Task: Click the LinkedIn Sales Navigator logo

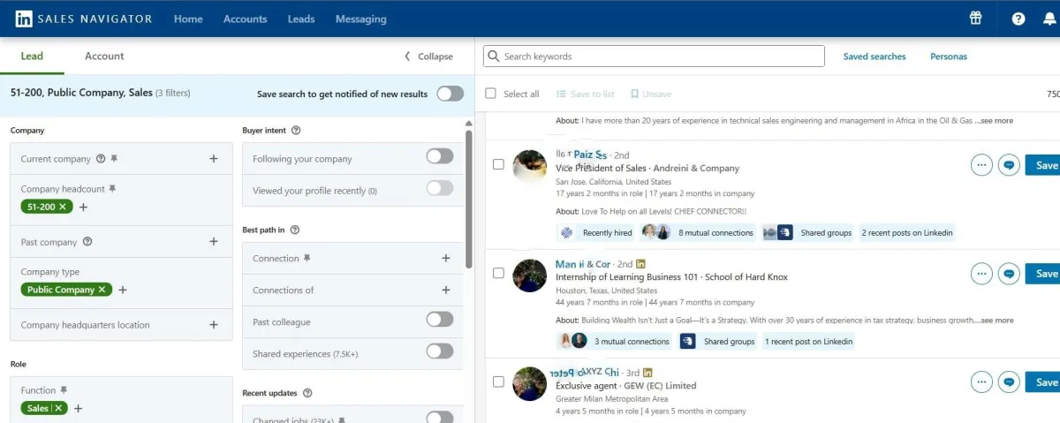Action: [84, 19]
